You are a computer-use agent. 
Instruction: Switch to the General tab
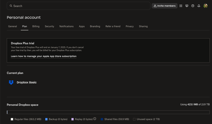[x=12, y=26]
